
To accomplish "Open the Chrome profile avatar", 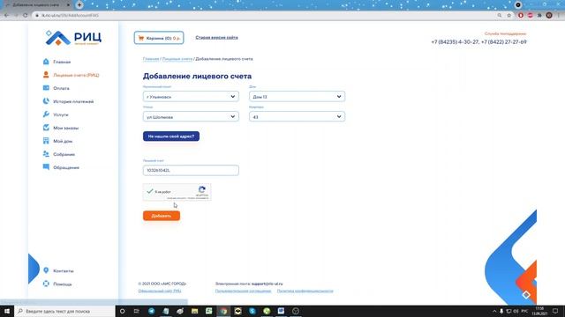I will (549, 16).
